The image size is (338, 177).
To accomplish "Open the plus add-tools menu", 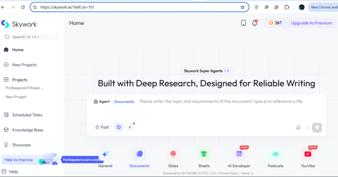I will (x=130, y=127).
